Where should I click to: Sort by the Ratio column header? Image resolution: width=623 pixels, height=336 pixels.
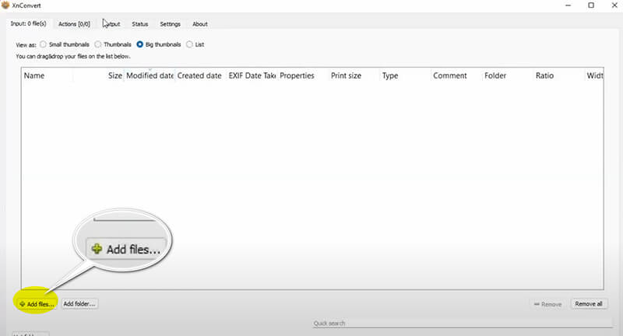559,75
